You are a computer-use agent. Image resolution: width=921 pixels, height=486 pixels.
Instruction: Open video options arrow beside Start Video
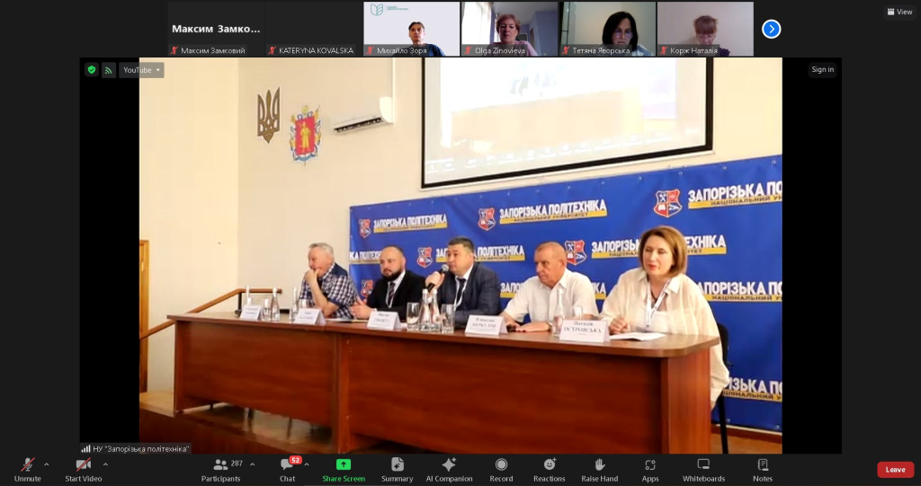(105, 464)
